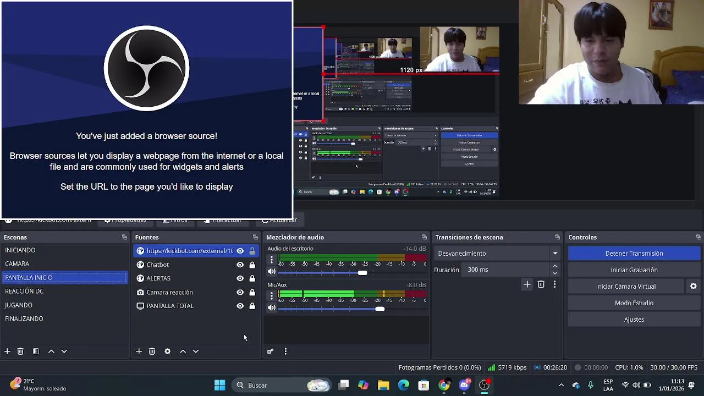Select the Camara reacción source row
This screenshot has height=396, width=704.
[196, 292]
